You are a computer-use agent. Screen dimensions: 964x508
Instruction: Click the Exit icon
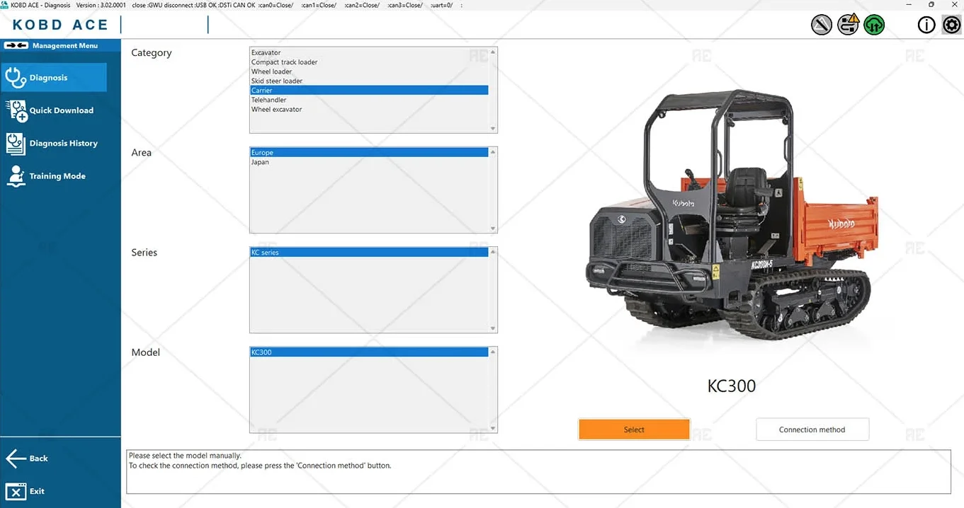click(16, 491)
